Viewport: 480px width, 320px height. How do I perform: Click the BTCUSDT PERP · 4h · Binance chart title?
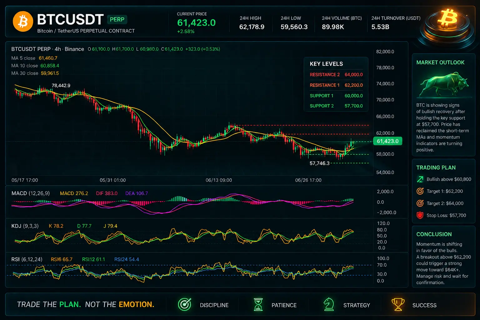point(47,49)
